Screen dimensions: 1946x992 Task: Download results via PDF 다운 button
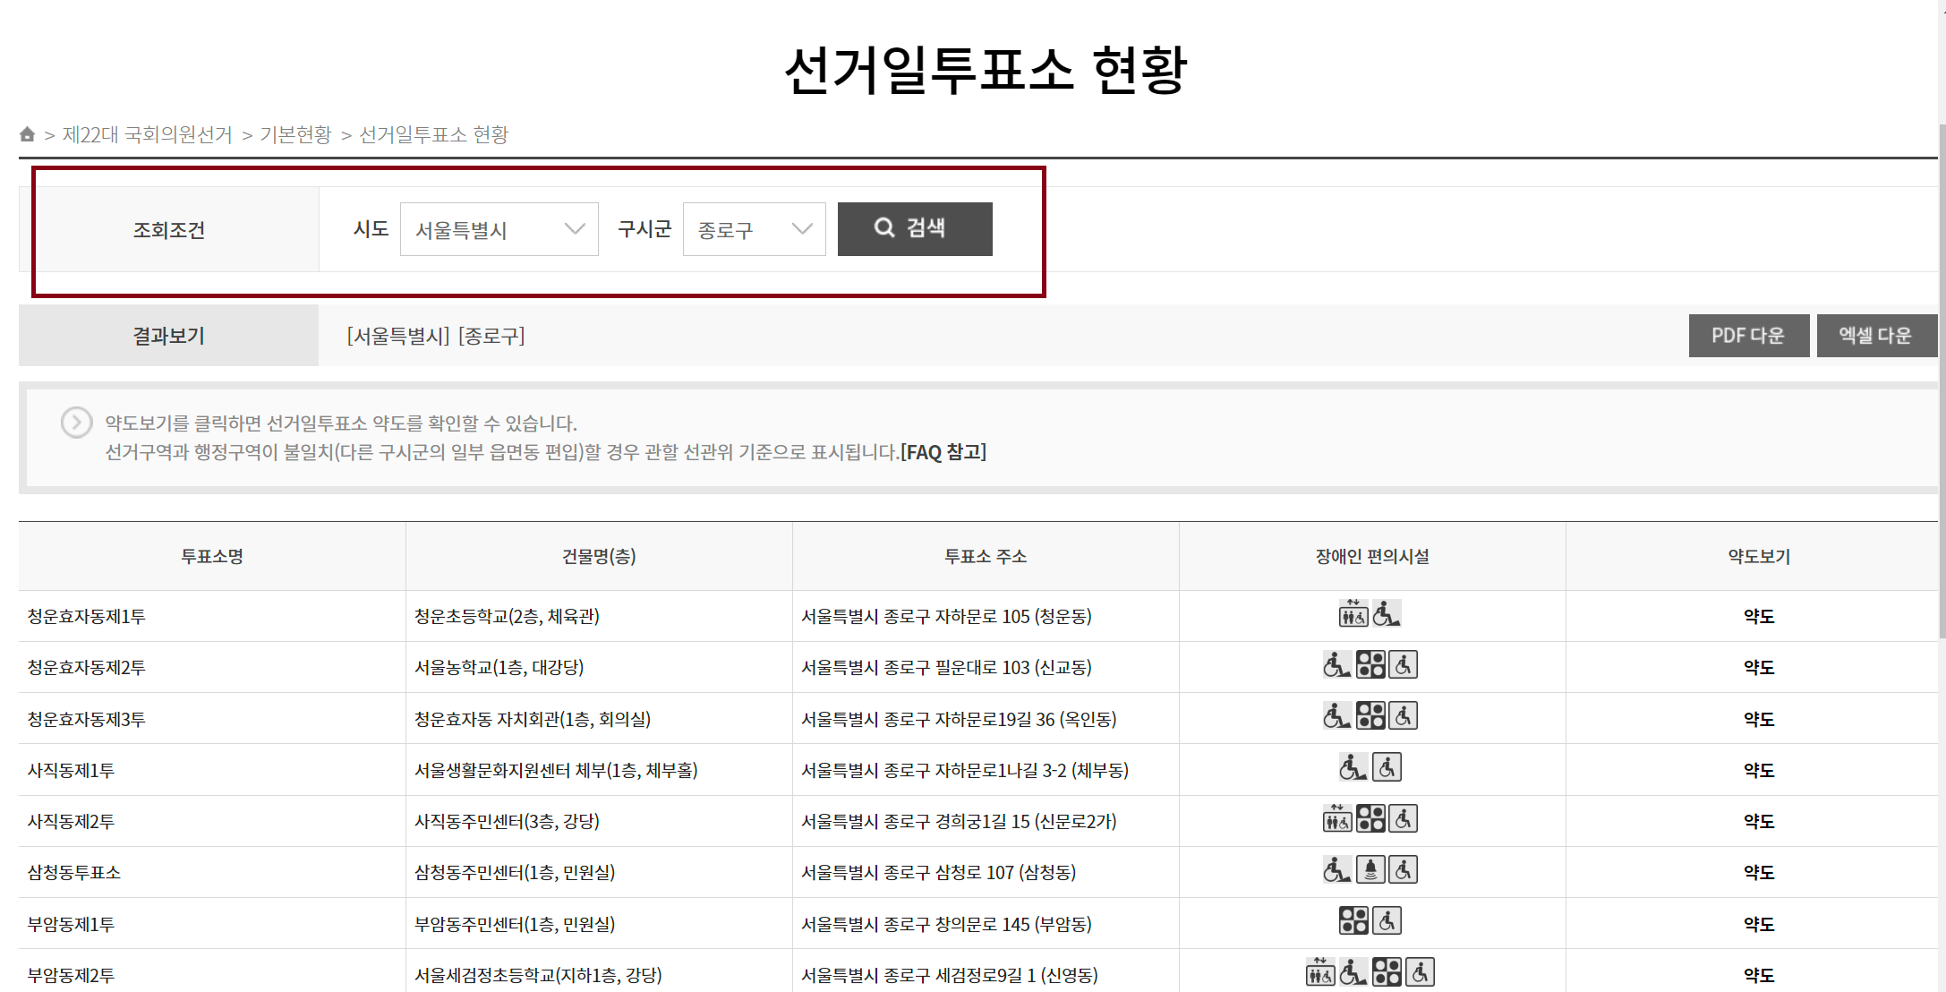[1749, 336]
